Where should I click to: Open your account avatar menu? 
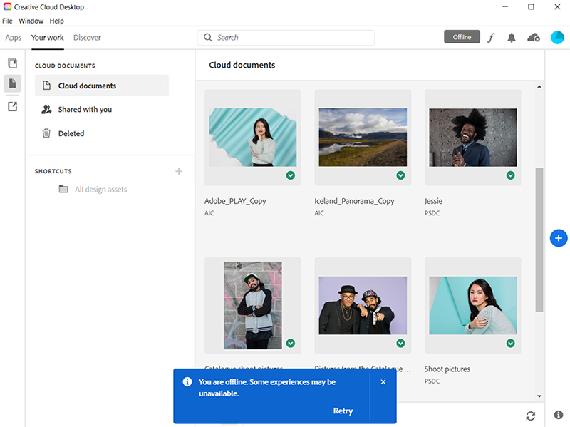coord(557,37)
